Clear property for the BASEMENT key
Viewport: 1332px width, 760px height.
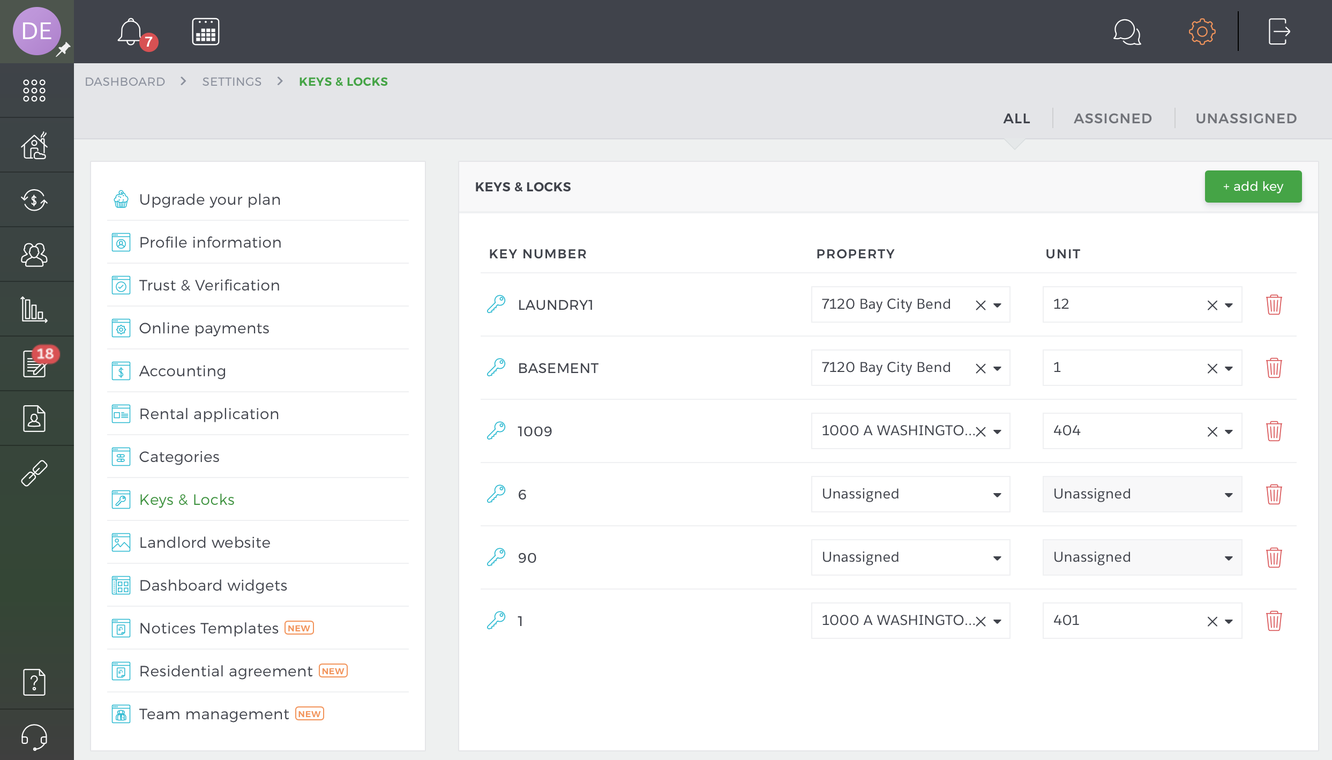click(981, 368)
